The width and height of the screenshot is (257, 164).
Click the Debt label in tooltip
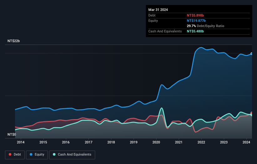click(152, 15)
